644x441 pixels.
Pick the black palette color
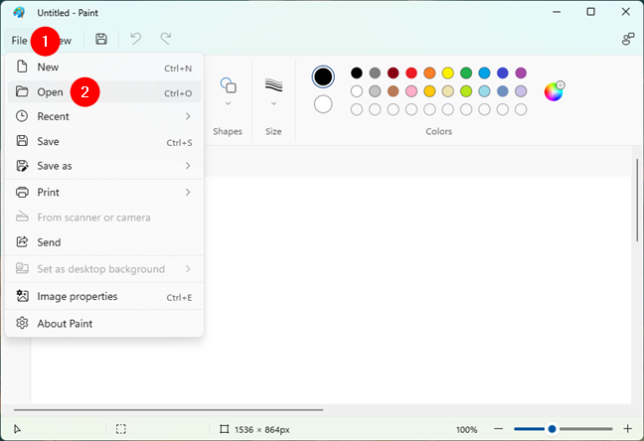click(357, 73)
